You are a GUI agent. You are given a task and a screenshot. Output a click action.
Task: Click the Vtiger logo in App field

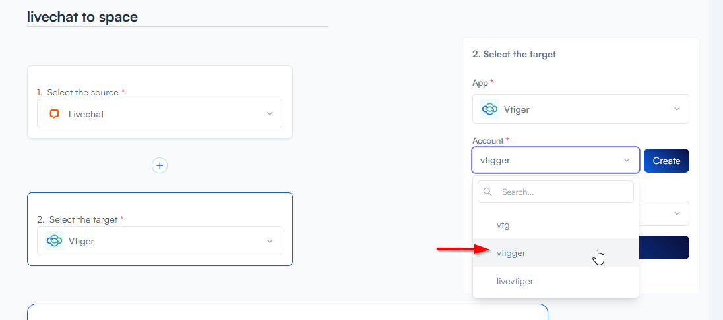pos(489,109)
